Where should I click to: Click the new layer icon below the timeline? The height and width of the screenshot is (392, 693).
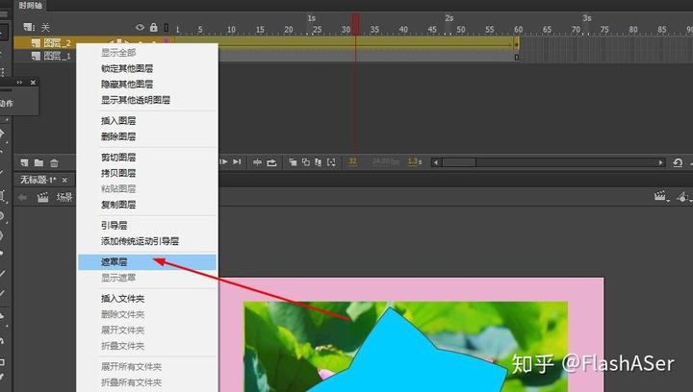(24, 162)
